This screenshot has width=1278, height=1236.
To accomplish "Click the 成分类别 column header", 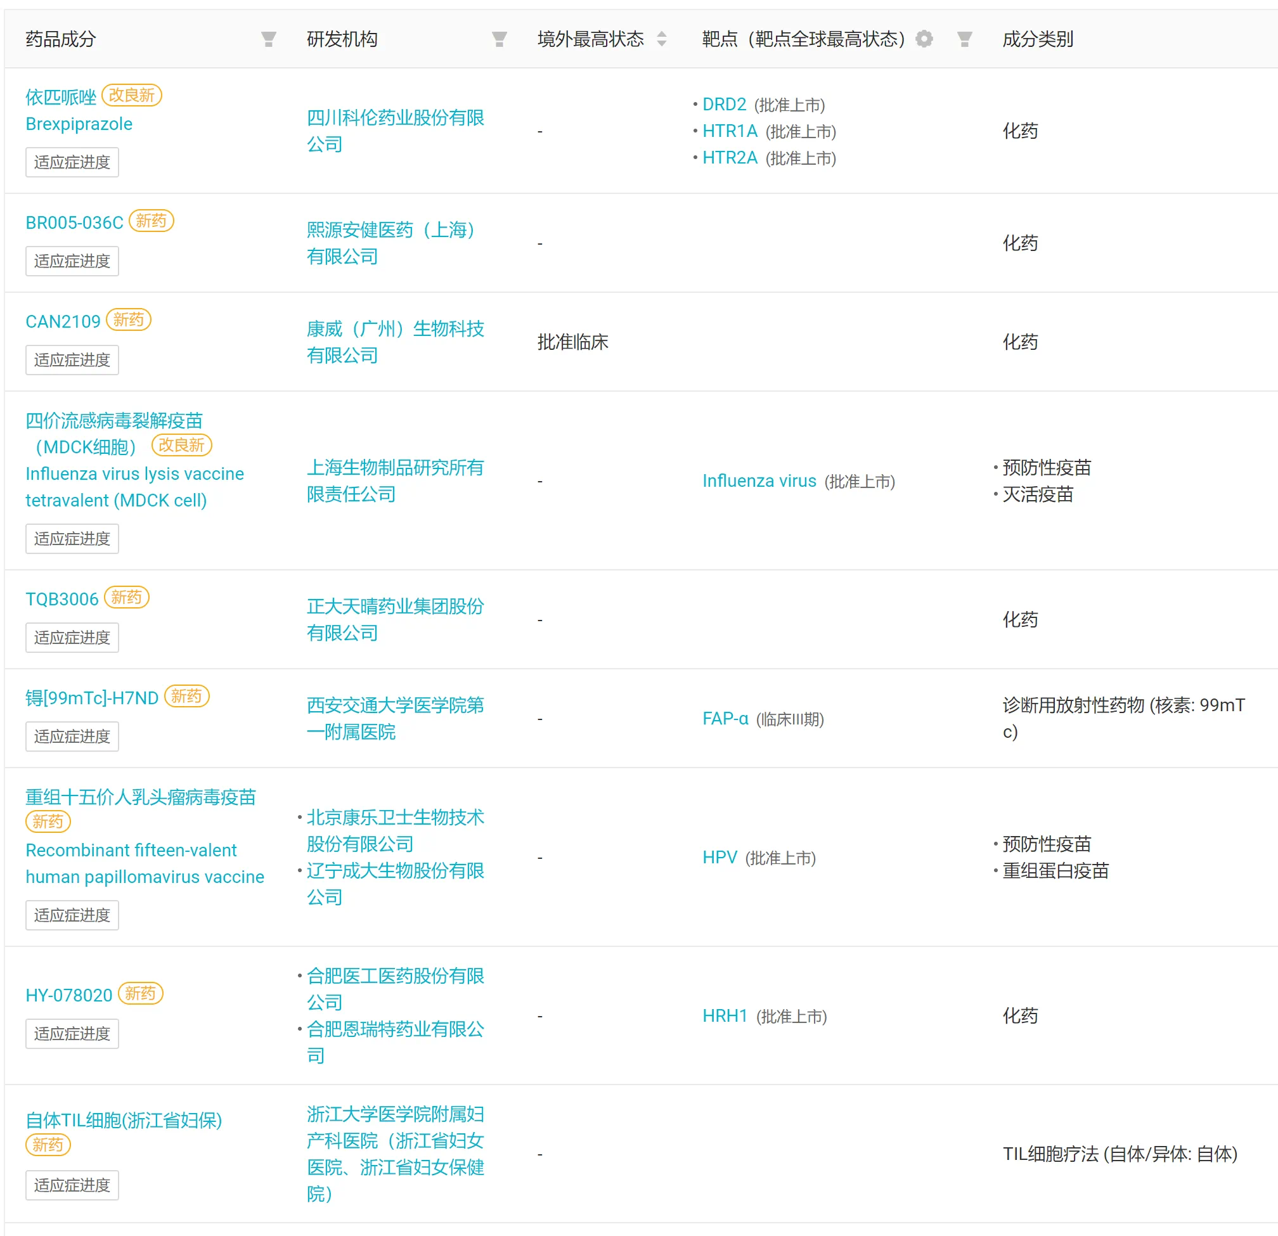I will [x=1037, y=39].
